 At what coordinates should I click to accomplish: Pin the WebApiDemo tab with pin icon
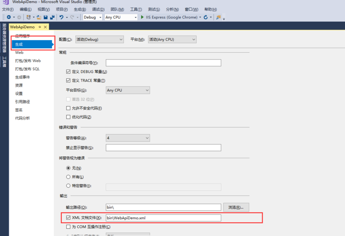point(40,27)
